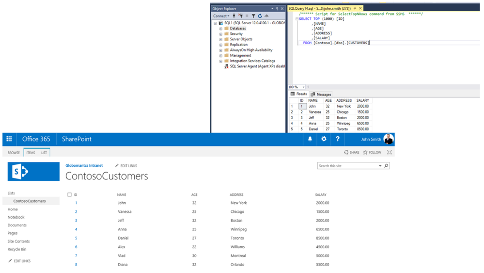Toggle the select-all checkbox in ID header
The image size is (484, 273).
69,194
